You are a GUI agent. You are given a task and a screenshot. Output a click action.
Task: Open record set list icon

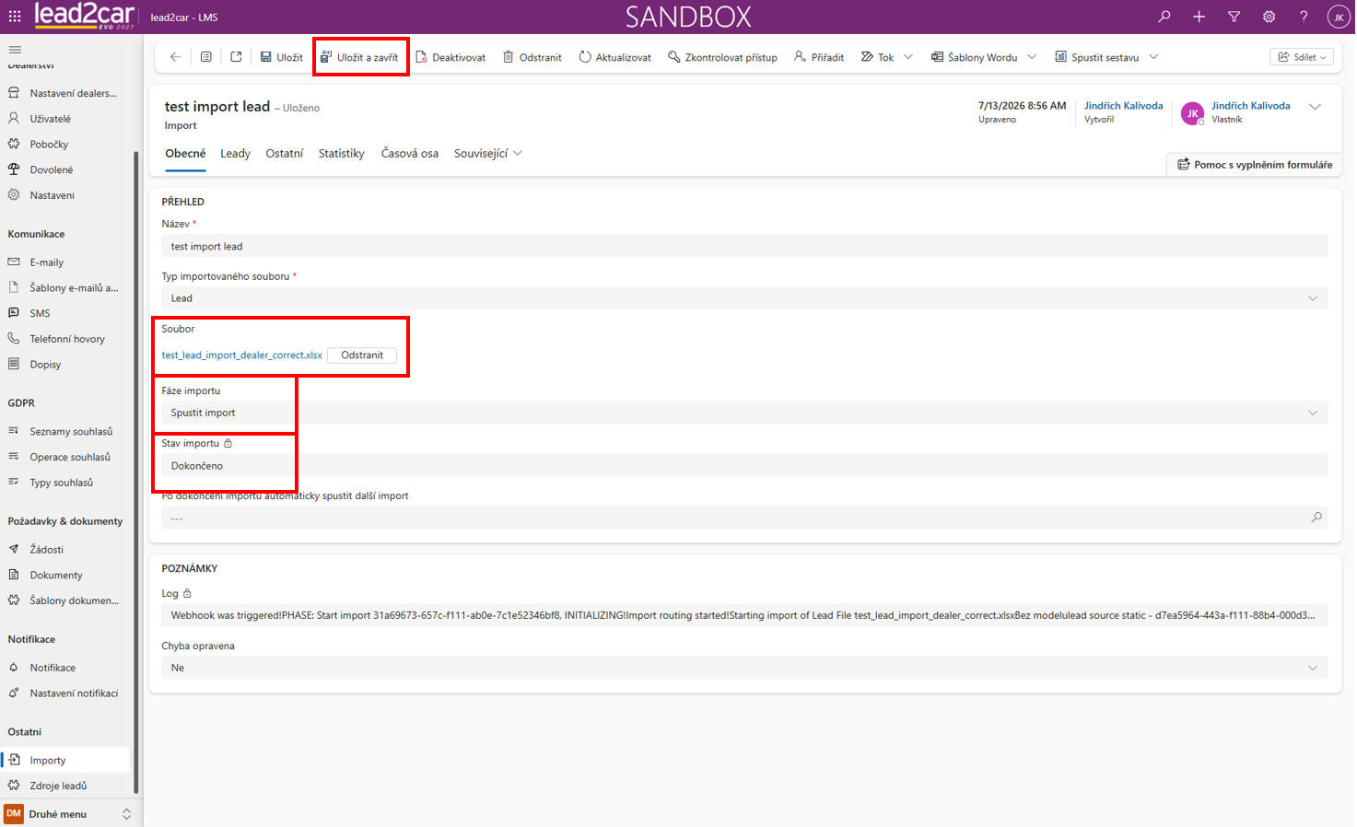tap(206, 57)
